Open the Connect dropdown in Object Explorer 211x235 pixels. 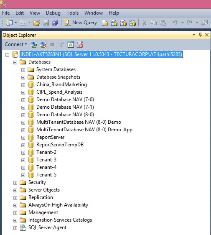click(x=16, y=44)
